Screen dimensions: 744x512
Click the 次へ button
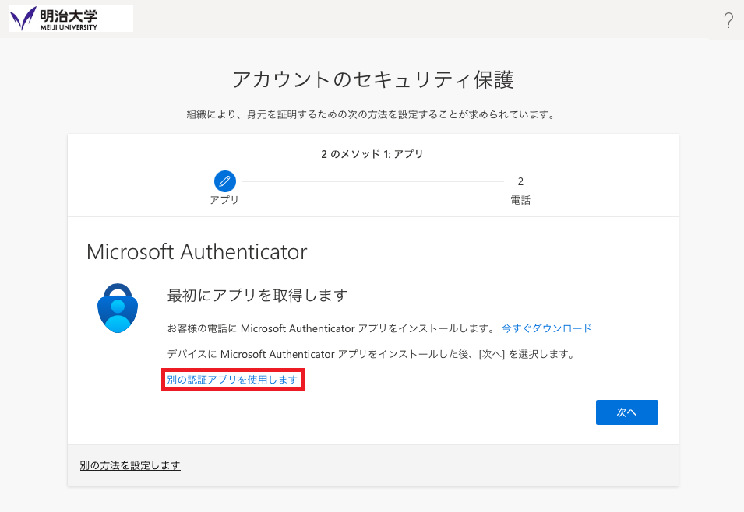click(x=627, y=412)
